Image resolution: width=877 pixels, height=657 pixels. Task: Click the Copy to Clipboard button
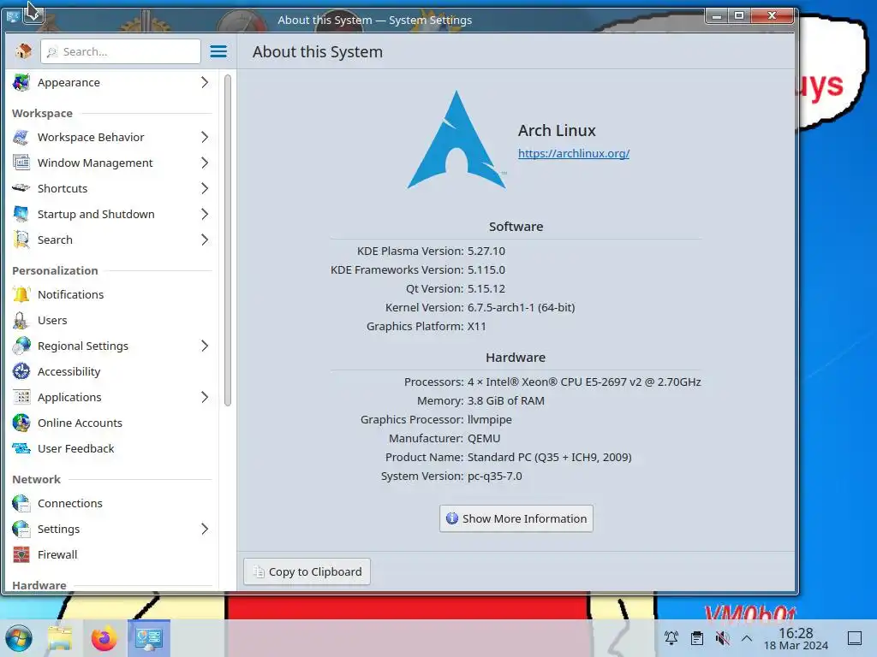pyautogui.click(x=307, y=571)
